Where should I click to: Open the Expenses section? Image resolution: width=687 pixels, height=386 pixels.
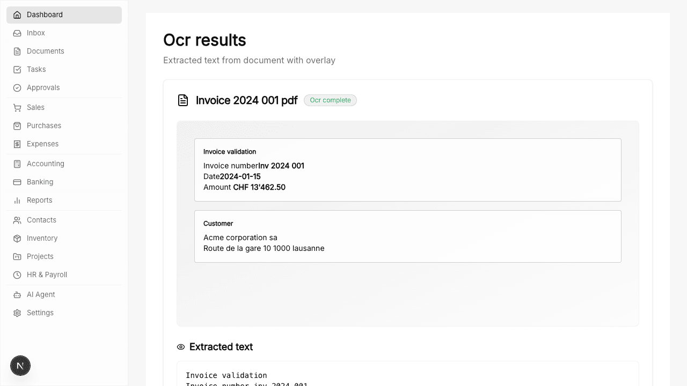pyautogui.click(x=42, y=144)
